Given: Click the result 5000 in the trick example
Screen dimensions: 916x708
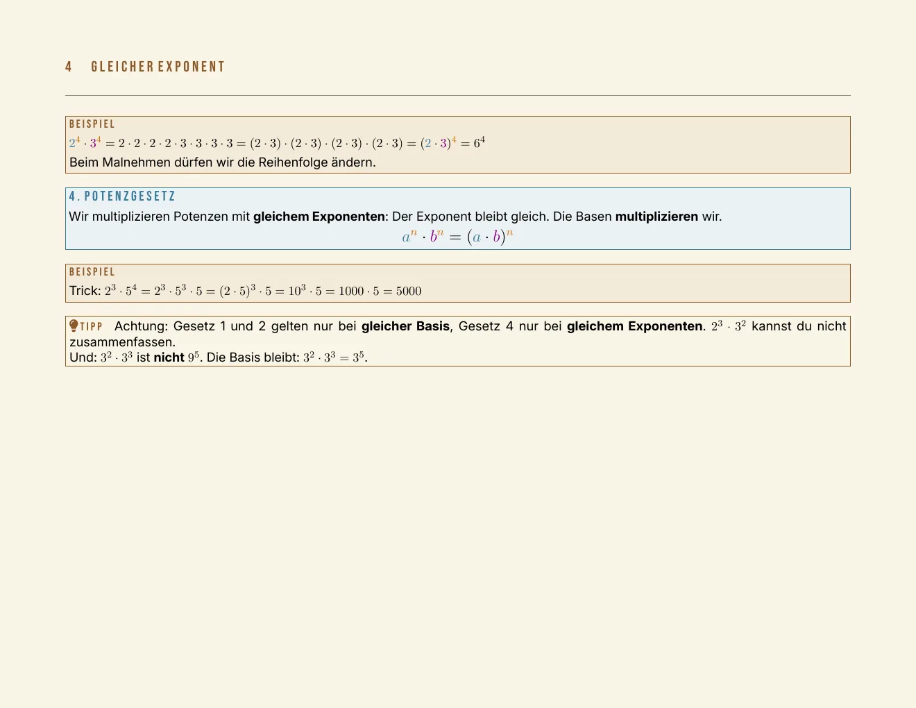Looking at the screenshot, I should point(409,291).
